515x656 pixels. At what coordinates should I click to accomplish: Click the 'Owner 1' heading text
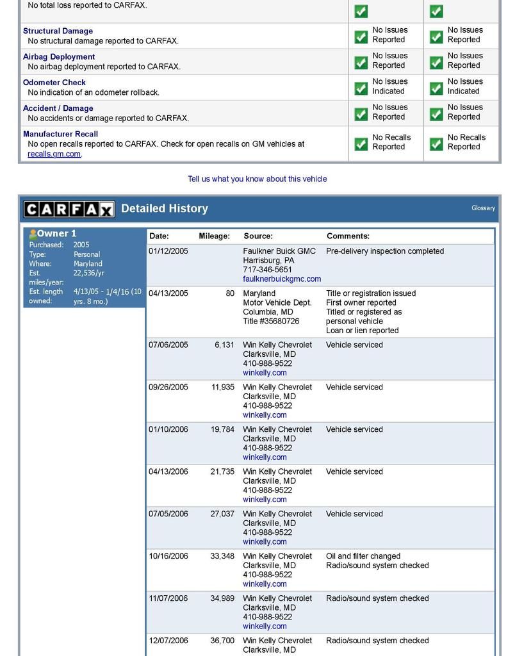point(56,233)
